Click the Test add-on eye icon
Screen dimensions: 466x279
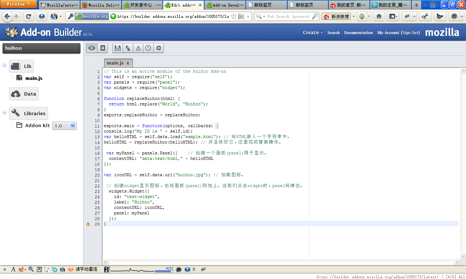92,48
